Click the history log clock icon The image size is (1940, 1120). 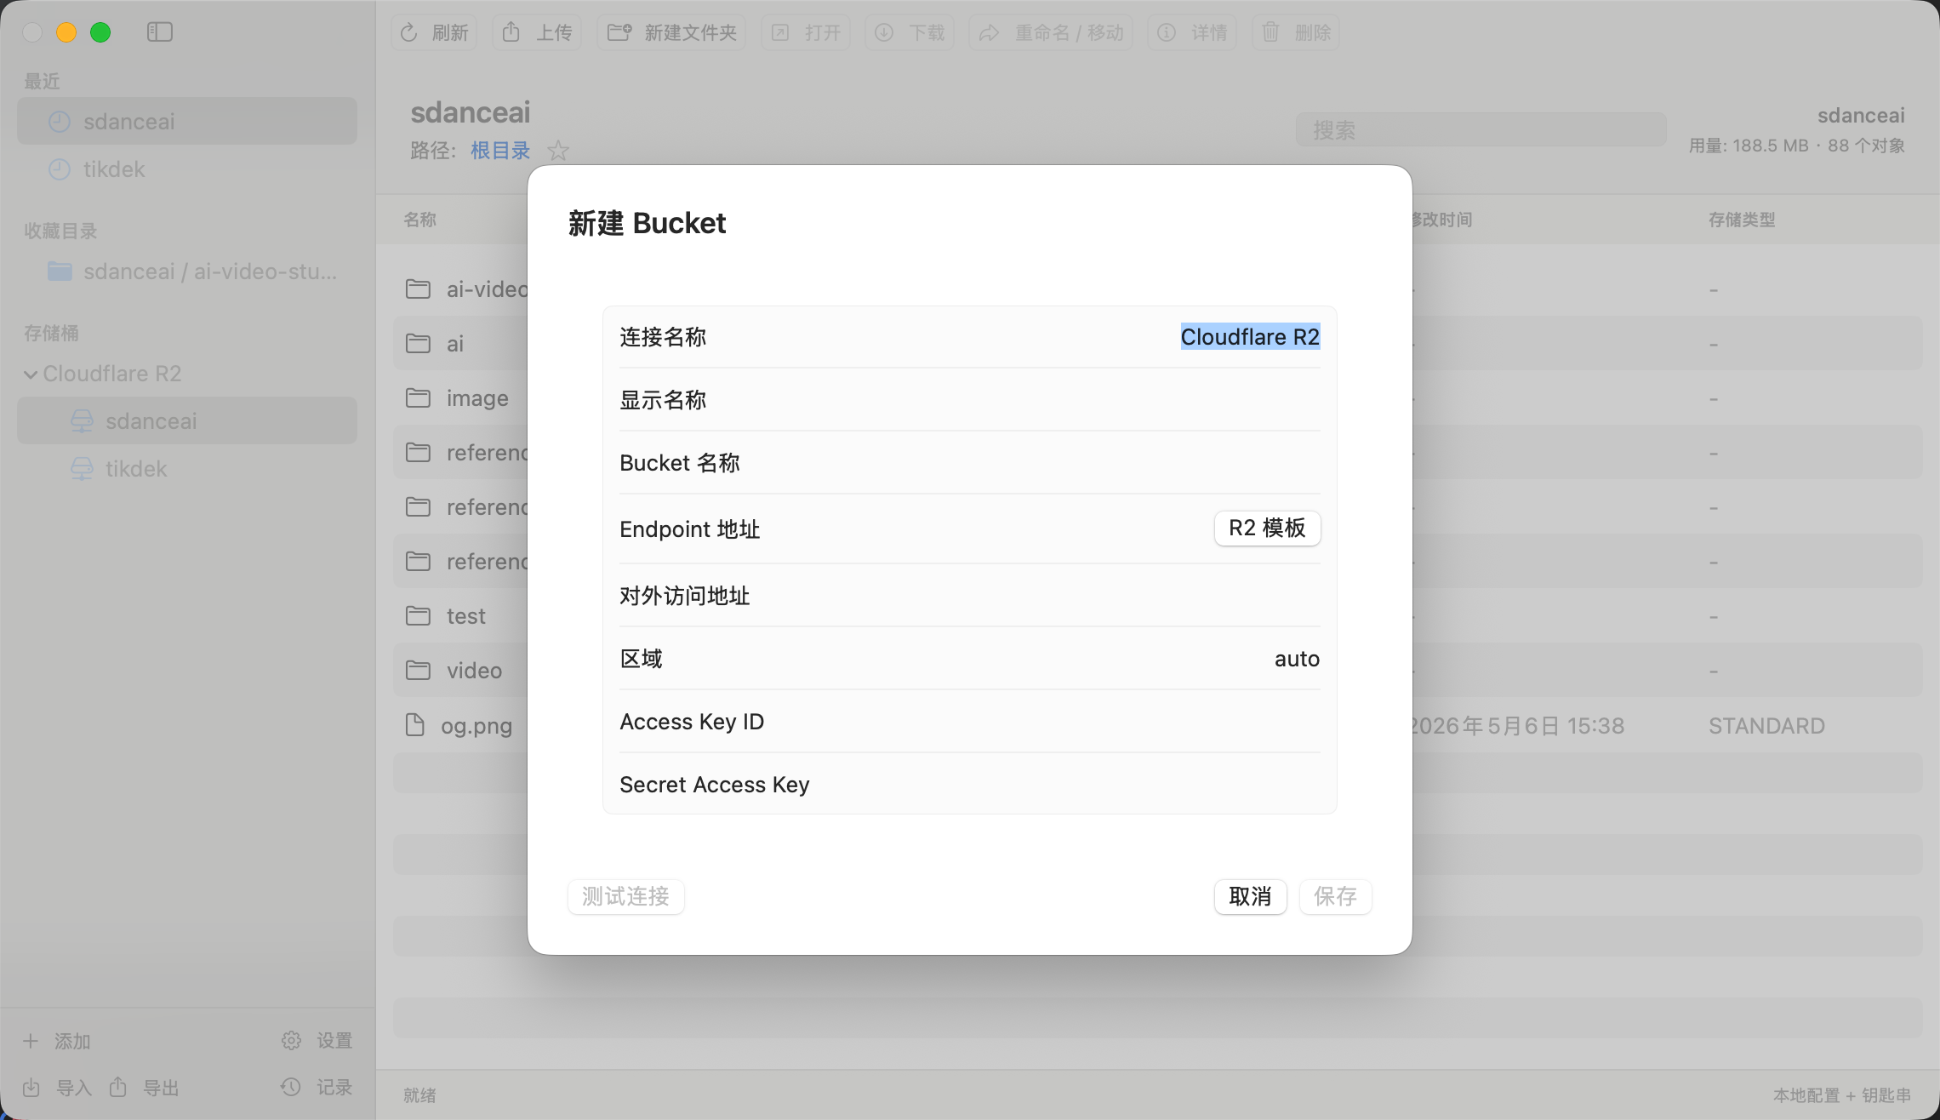coord(291,1088)
